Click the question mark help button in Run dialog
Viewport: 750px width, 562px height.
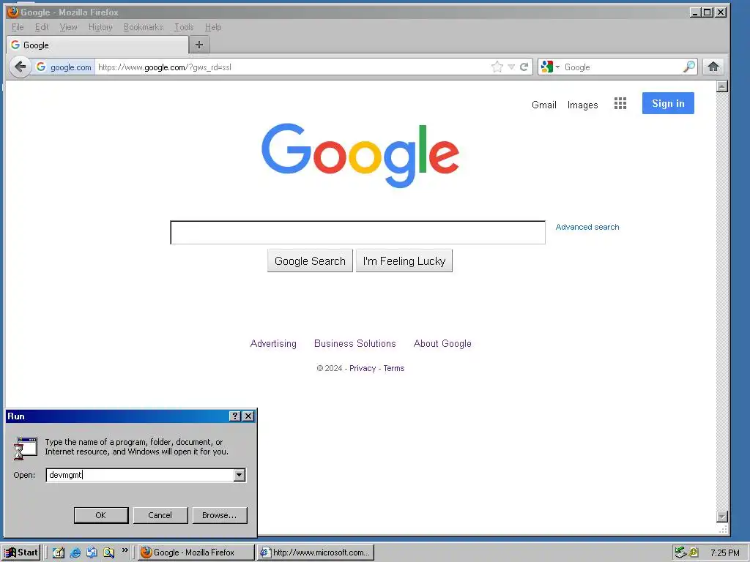(x=234, y=416)
